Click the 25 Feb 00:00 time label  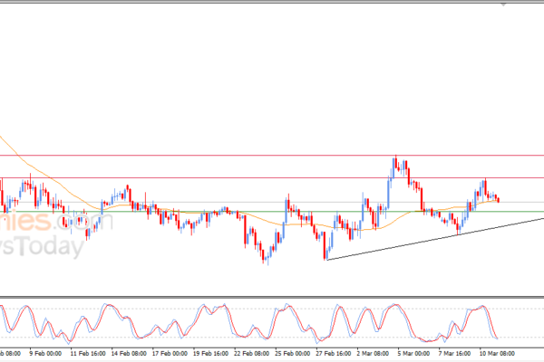click(290, 353)
